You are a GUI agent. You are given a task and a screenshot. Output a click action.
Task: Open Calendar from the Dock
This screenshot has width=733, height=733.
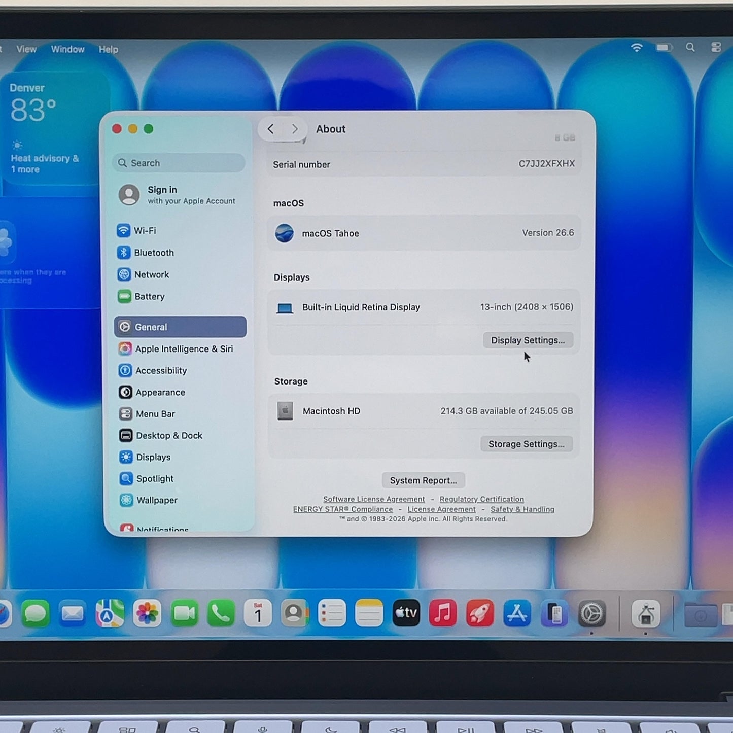258,613
